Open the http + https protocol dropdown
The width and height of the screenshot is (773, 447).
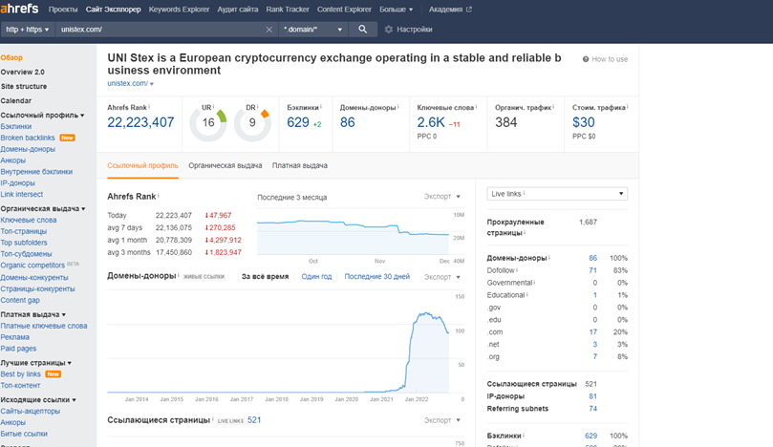(28, 30)
